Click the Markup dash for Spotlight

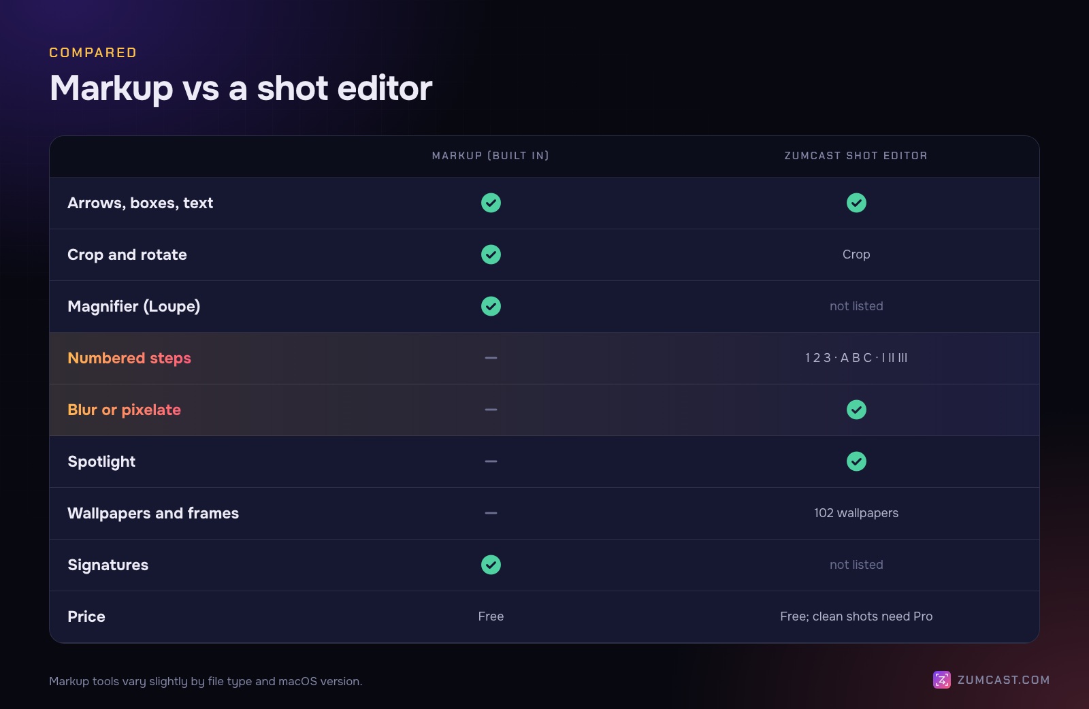tap(491, 461)
